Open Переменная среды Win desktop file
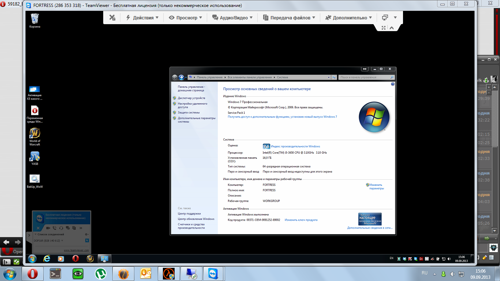The image size is (500, 281). point(35,114)
